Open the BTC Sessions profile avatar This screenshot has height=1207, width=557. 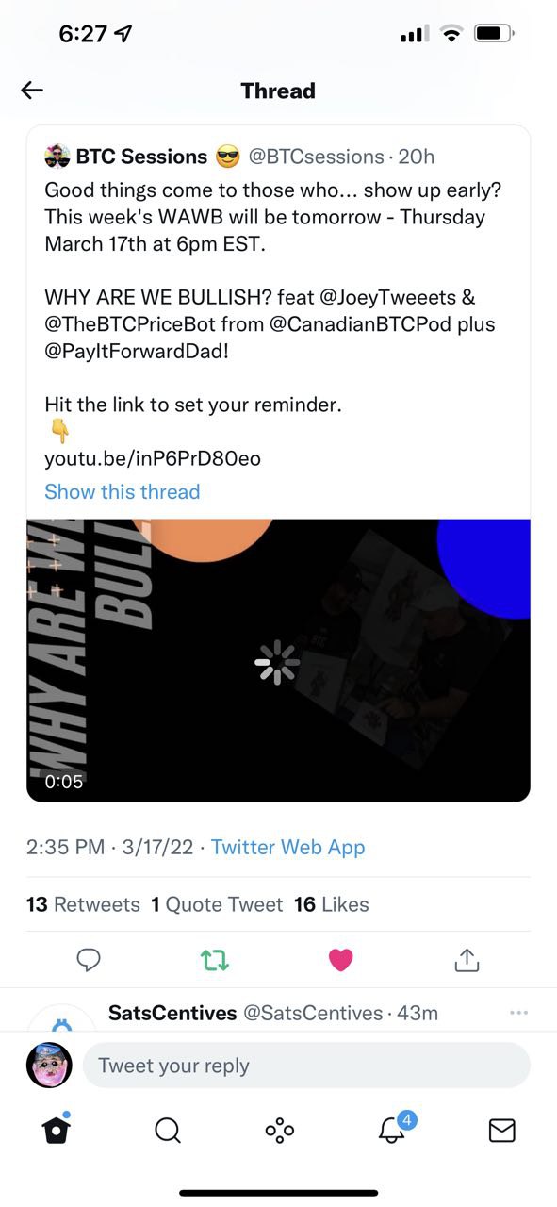point(57,157)
